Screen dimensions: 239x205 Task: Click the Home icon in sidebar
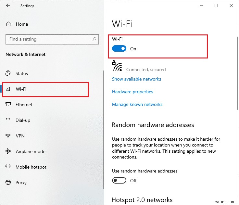(x=9, y=24)
